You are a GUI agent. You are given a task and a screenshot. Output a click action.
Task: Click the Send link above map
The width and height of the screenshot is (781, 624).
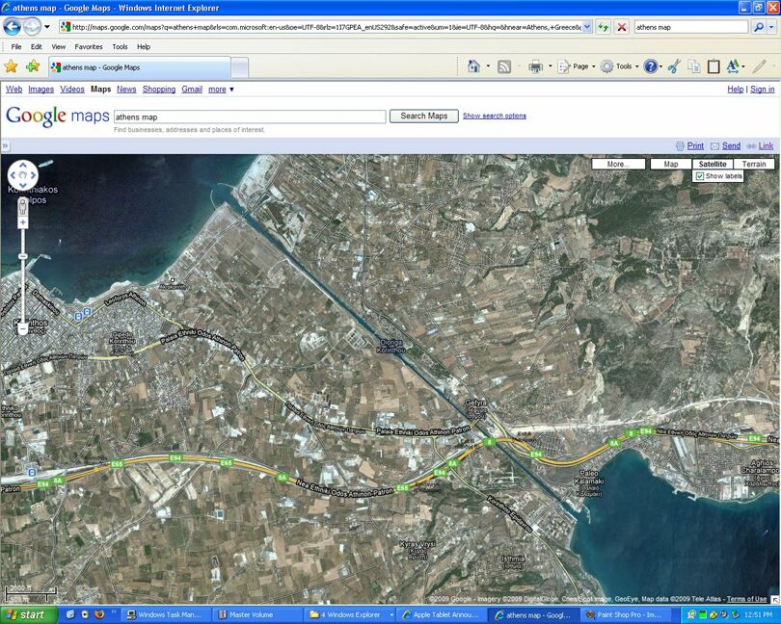pyautogui.click(x=731, y=145)
